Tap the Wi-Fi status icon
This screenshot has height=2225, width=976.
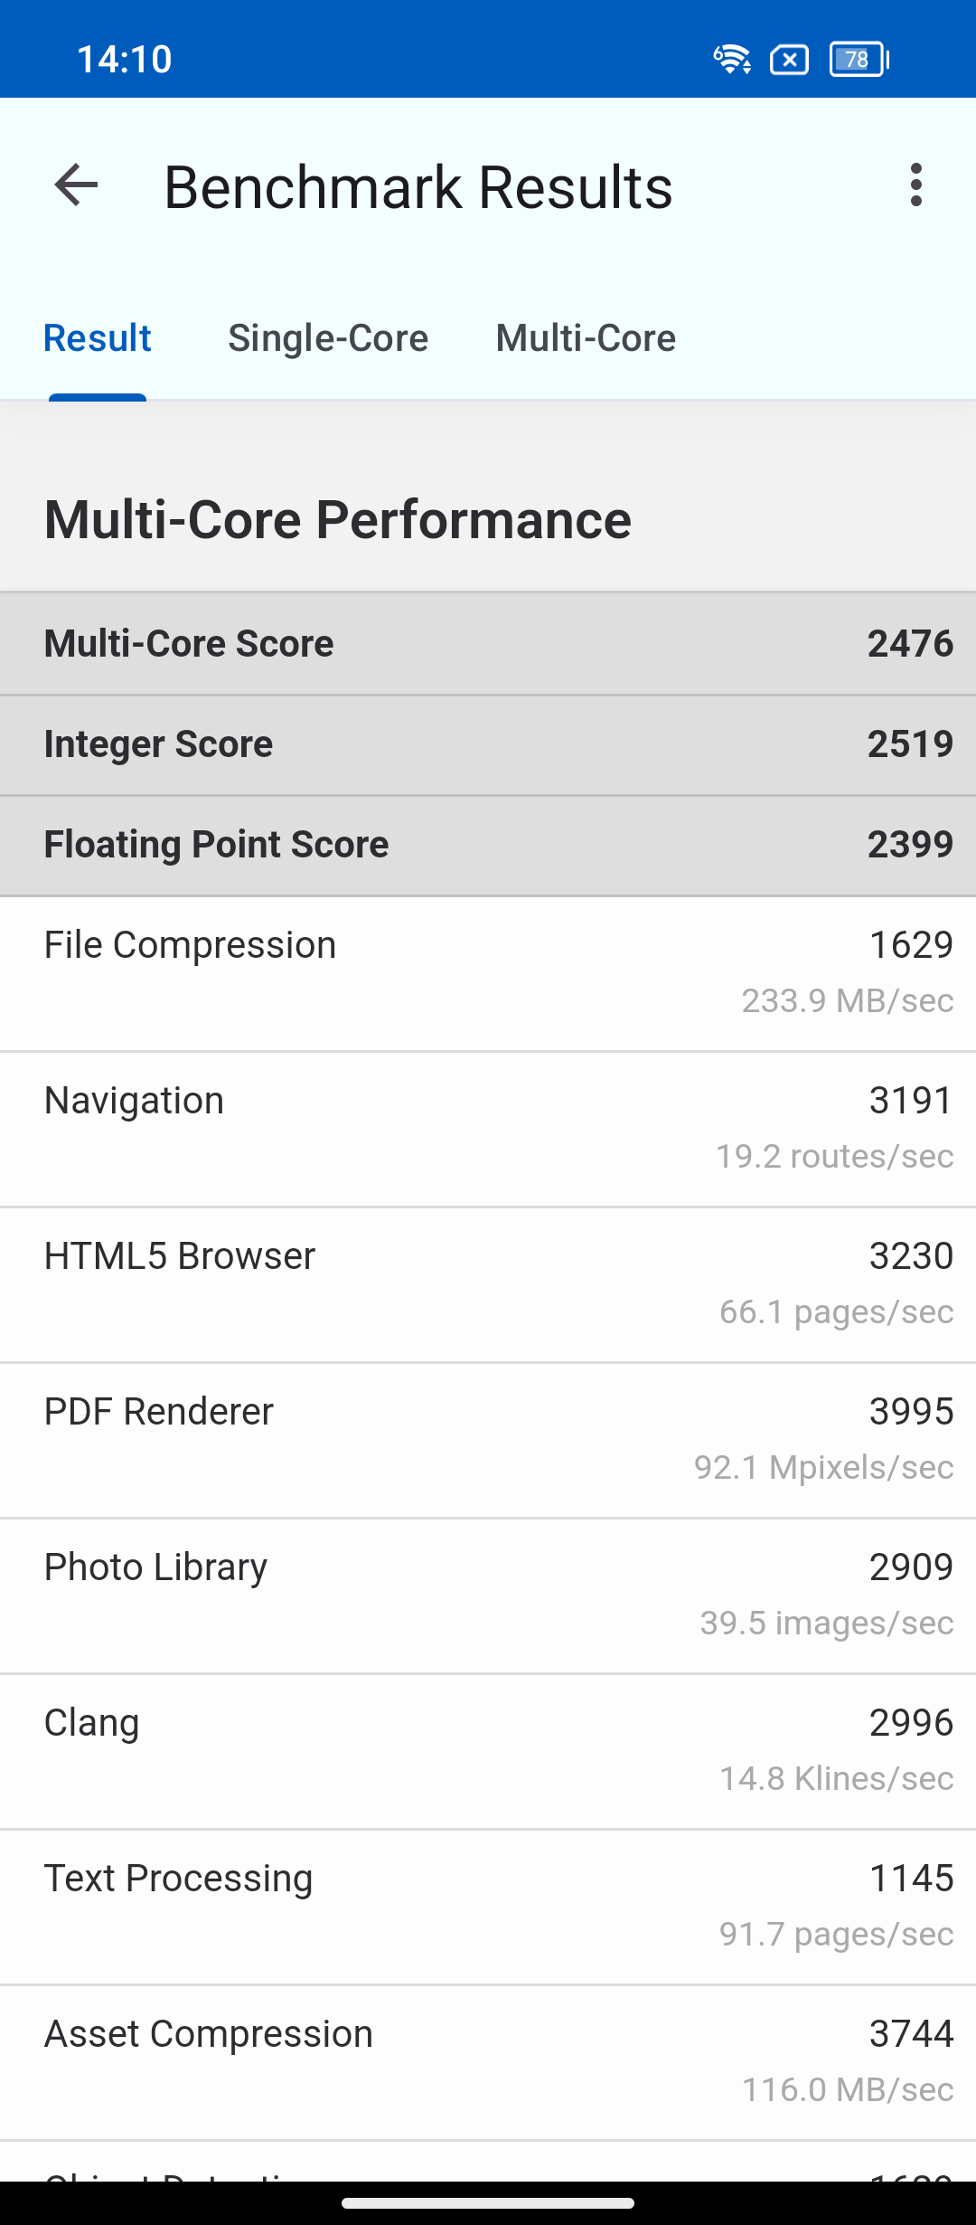tap(732, 60)
